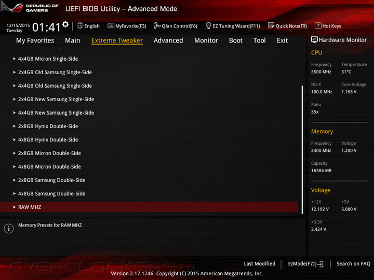
Task: Click the CPU section heading
Action: (x=316, y=52)
